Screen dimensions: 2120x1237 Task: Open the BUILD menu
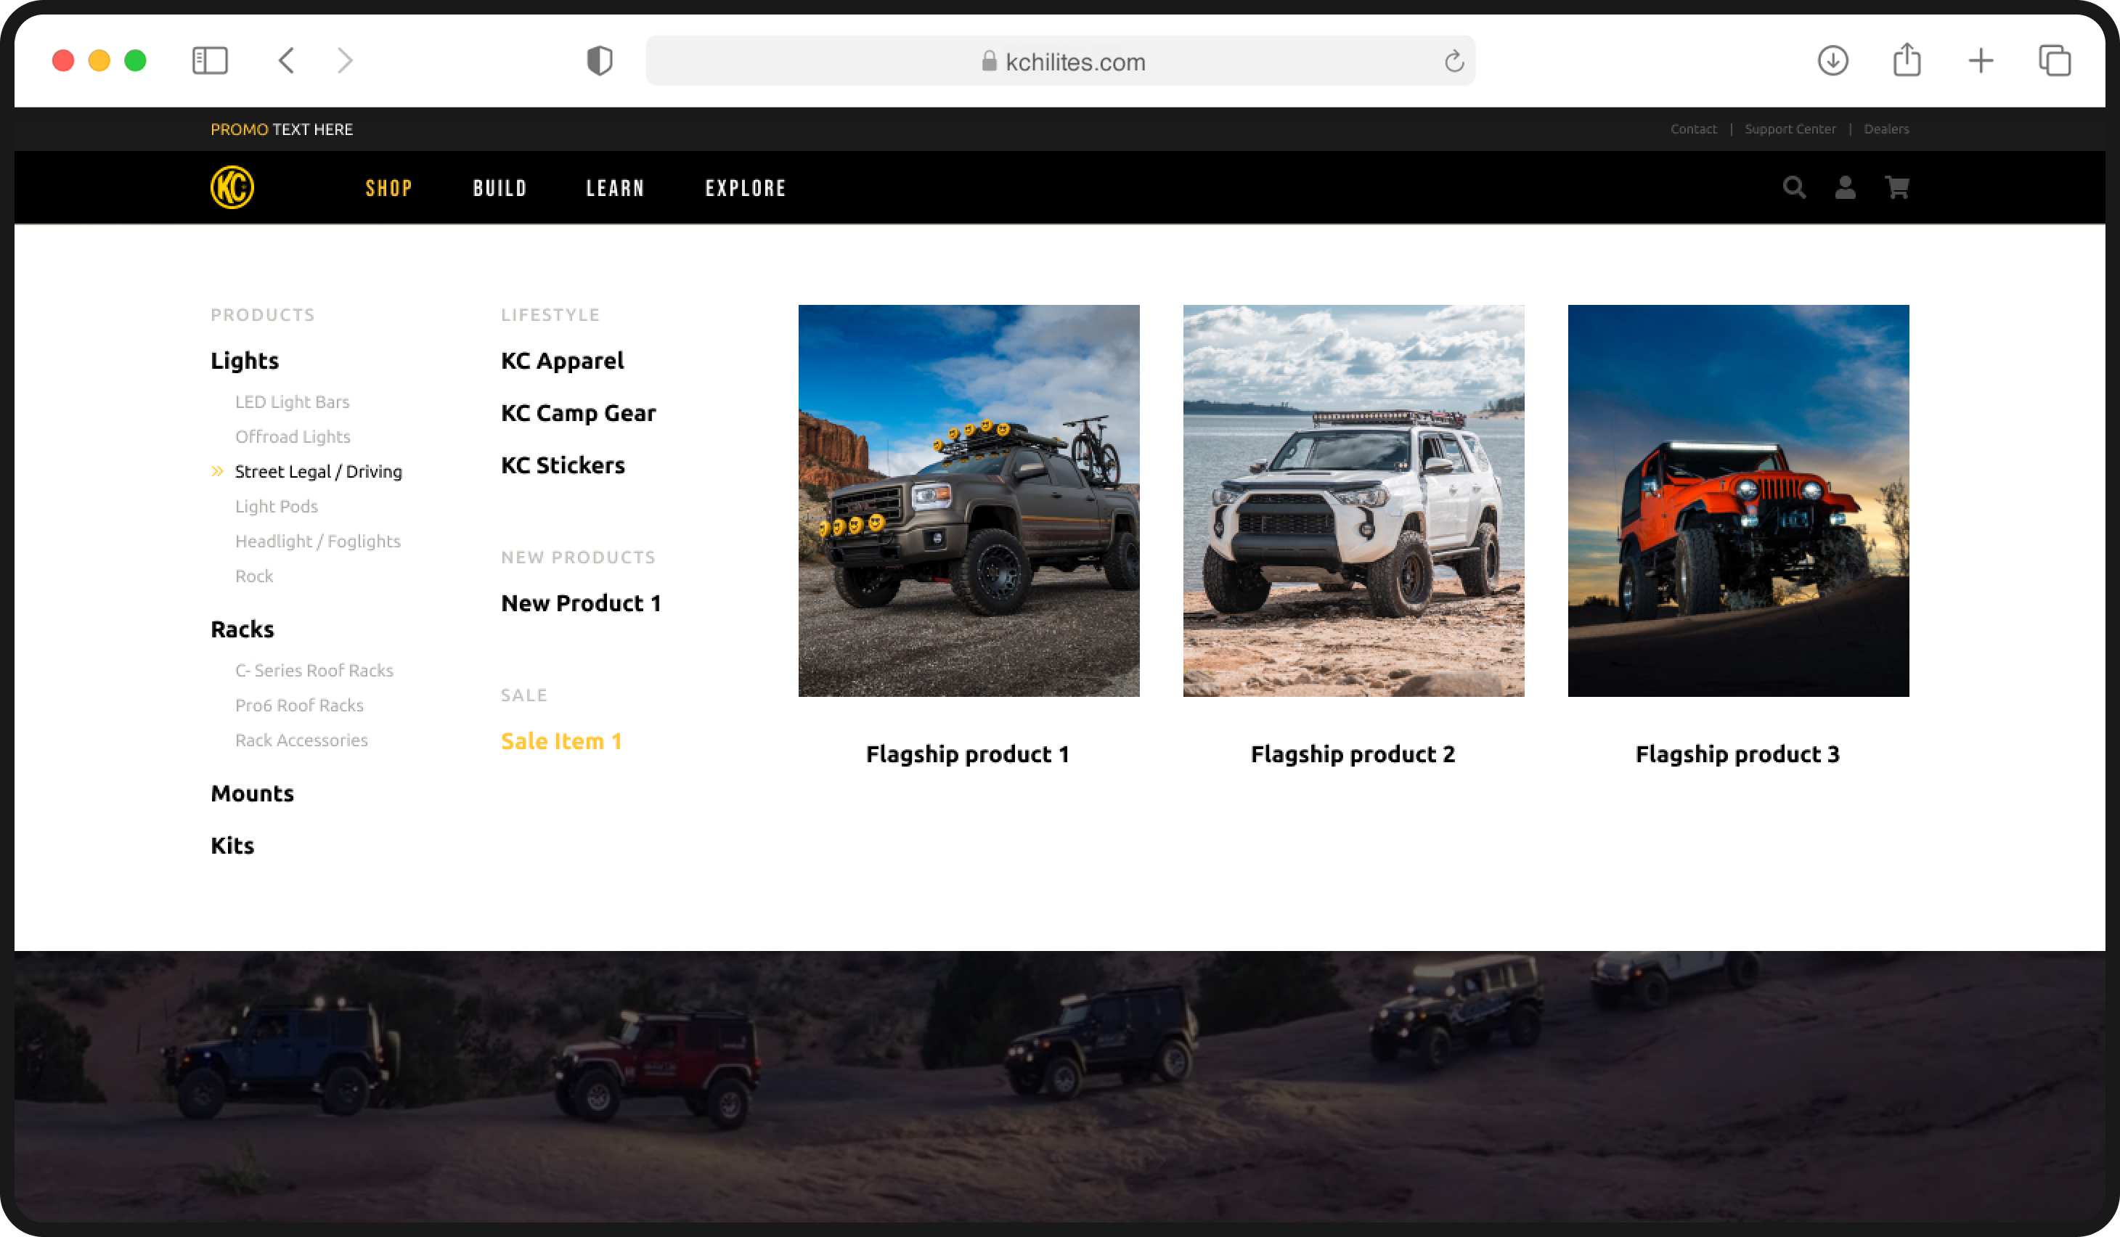point(500,188)
